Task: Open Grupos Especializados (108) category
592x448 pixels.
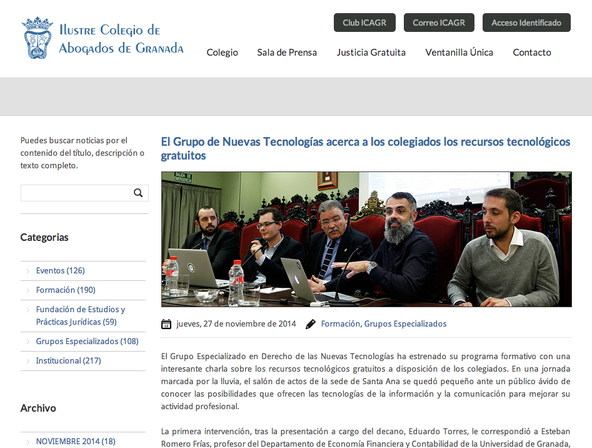Action: point(88,341)
